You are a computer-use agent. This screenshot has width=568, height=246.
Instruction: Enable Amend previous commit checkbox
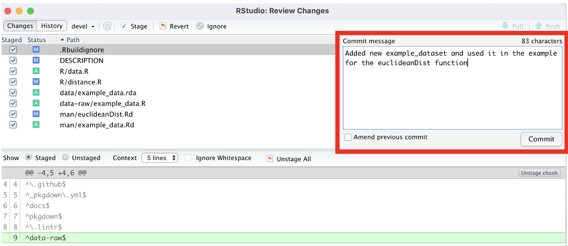coord(348,137)
